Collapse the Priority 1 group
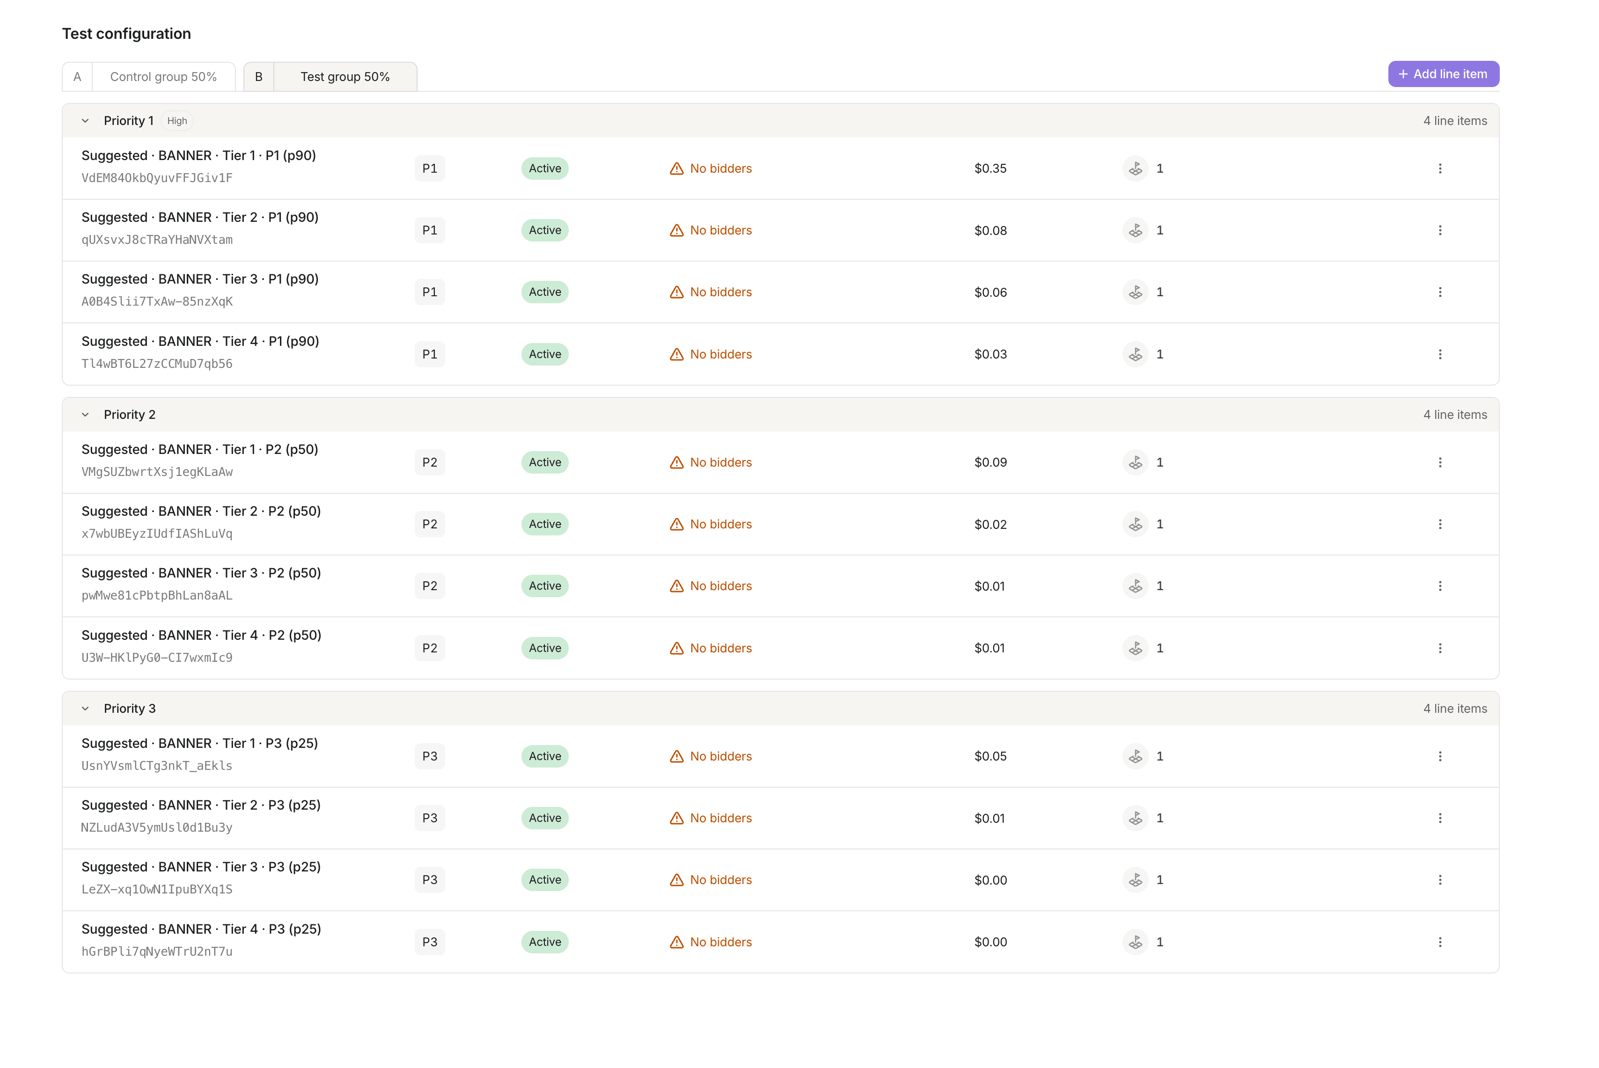This screenshot has height=1068, width=1599. point(85,121)
